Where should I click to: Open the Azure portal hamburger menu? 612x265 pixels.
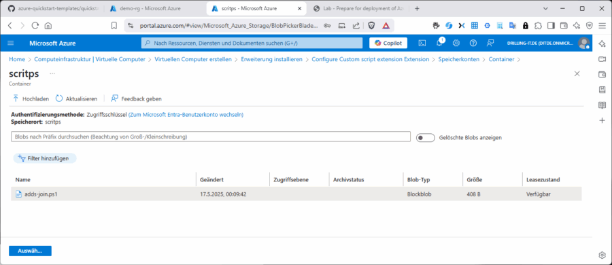point(10,43)
